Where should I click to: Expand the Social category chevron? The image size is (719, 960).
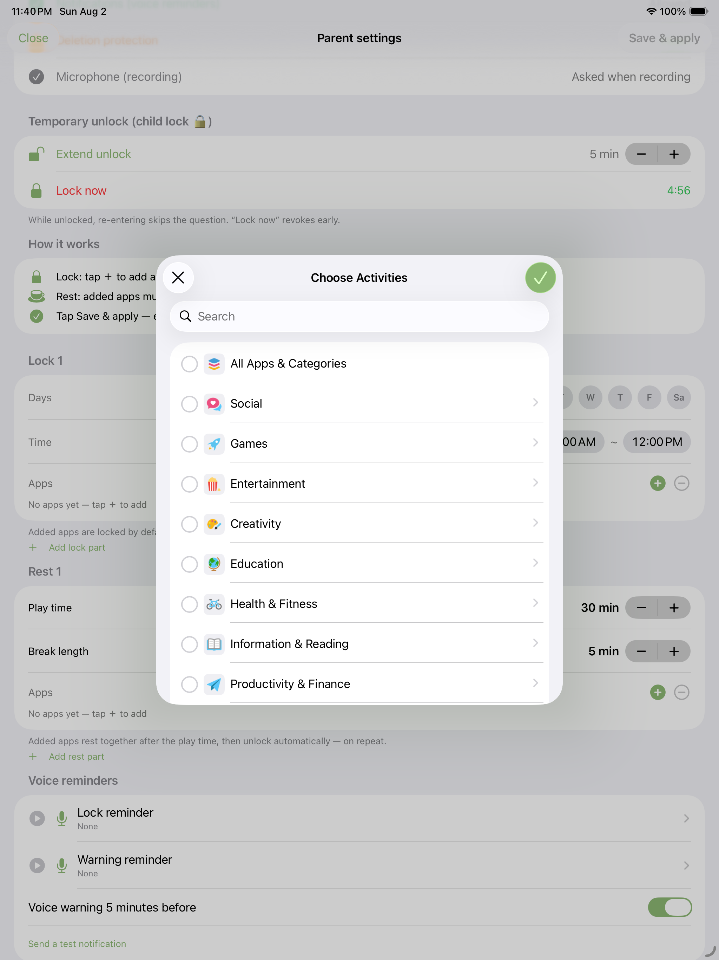pos(536,403)
